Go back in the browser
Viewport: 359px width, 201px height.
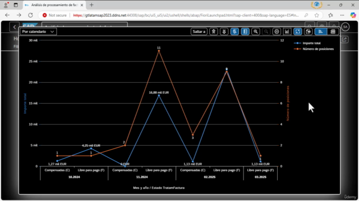coord(7,15)
